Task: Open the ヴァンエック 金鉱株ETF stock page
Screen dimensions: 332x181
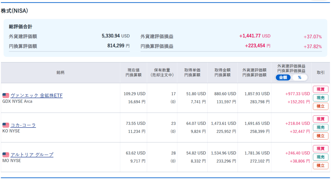Action: [36, 96]
